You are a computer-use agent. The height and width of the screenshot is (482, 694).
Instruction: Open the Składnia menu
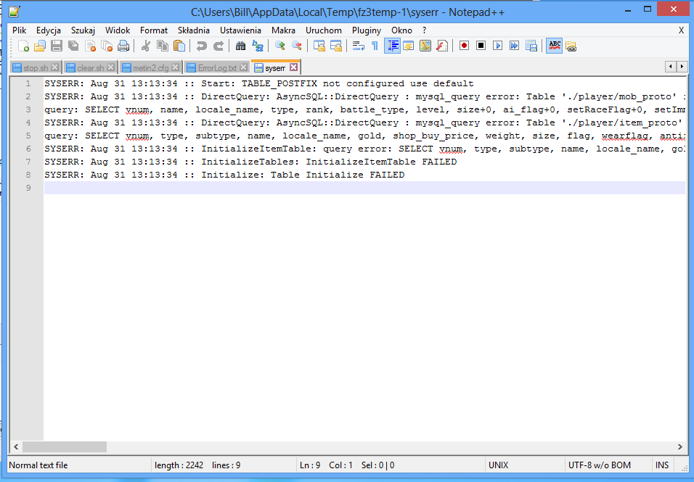[x=193, y=30]
